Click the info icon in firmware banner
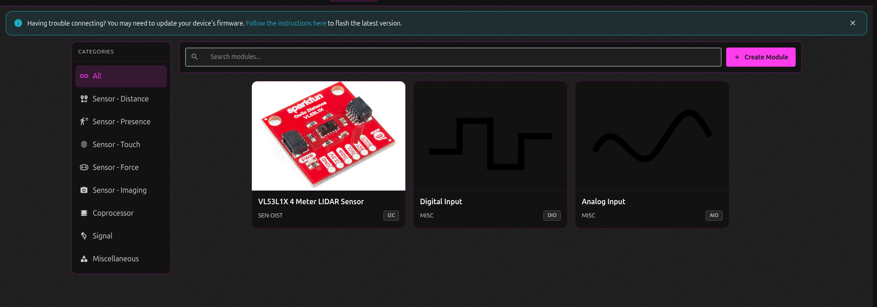Image resolution: width=877 pixels, height=307 pixels. [x=18, y=23]
